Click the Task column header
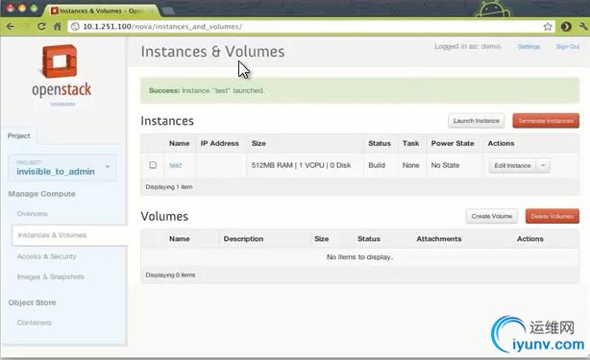 (x=410, y=144)
